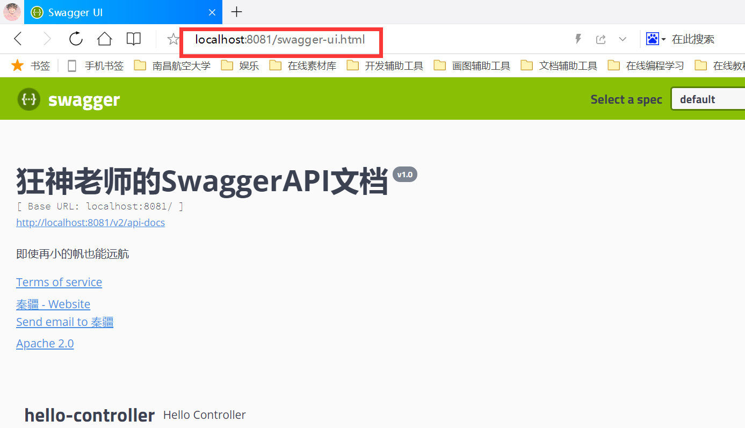Click the Select a spec label
Image resolution: width=745 pixels, height=428 pixels.
(626, 99)
